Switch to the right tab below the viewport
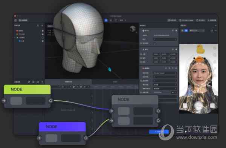 coord(115,82)
